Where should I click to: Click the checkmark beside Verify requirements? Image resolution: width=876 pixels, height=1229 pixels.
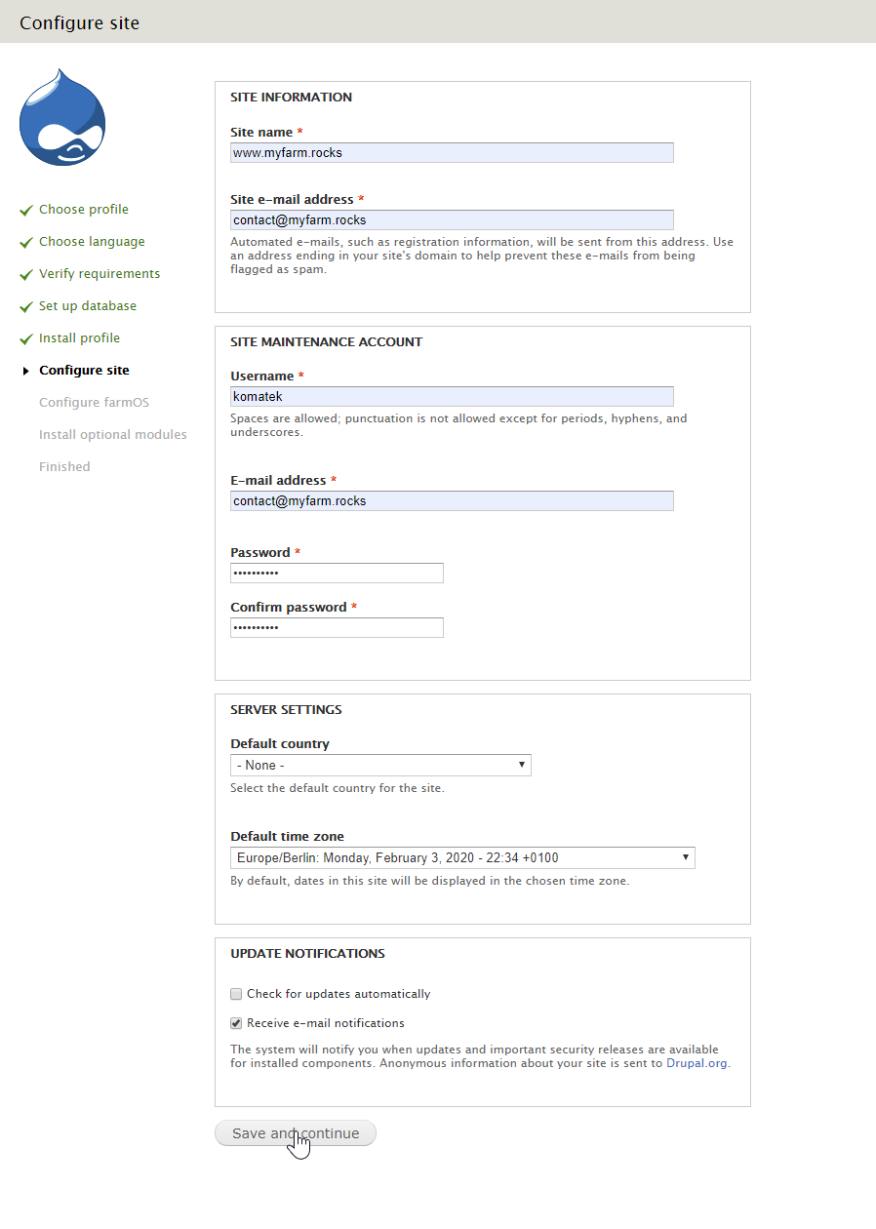26,275
